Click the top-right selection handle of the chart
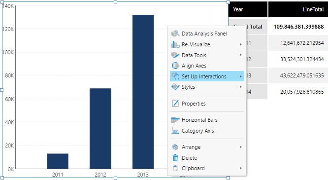Viewport: 328px width, 180px height. (228, 2)
